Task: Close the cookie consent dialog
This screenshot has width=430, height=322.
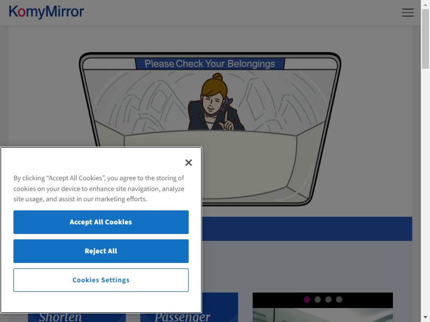Action: point(189,163)
